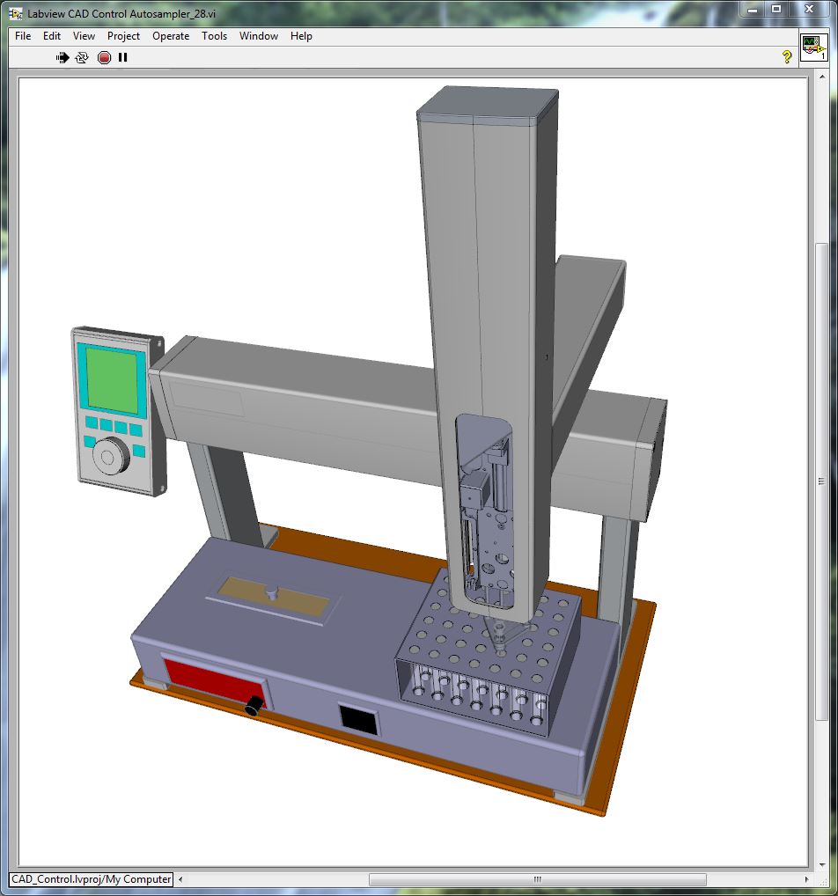Open the yellow Context Help question mark
Viewport: 838px width, 896px height.
point(787,57)
